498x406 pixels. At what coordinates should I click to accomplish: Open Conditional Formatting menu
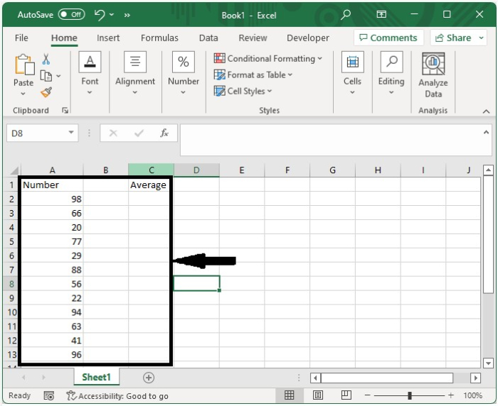pyautogui.click(x=268, y=59)
